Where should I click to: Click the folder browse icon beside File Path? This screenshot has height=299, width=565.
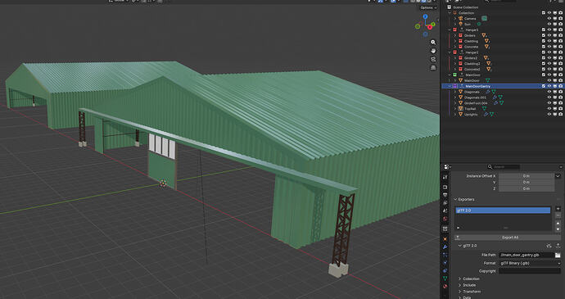(558, 255)
